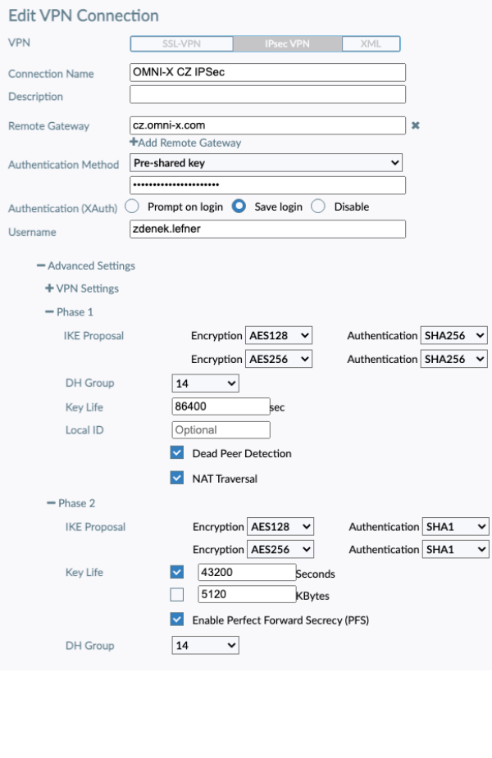Open Phase 2 SHA1 authentication dropdown, first row
The image size is (492, 758).
pyautogui.click(x=455, y=527)
